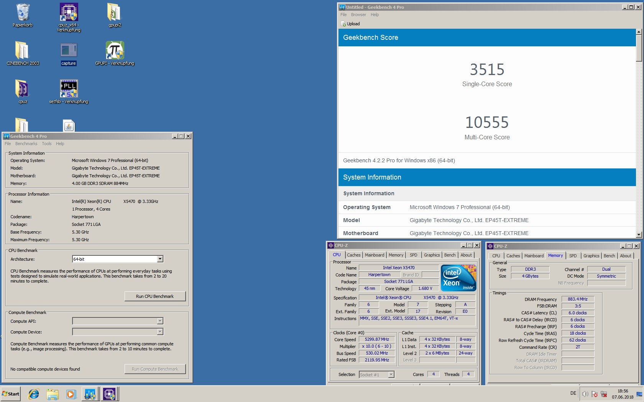
Task: Click the Geekbench results scrollbar up arrow
Action: [x=639, y=32]
